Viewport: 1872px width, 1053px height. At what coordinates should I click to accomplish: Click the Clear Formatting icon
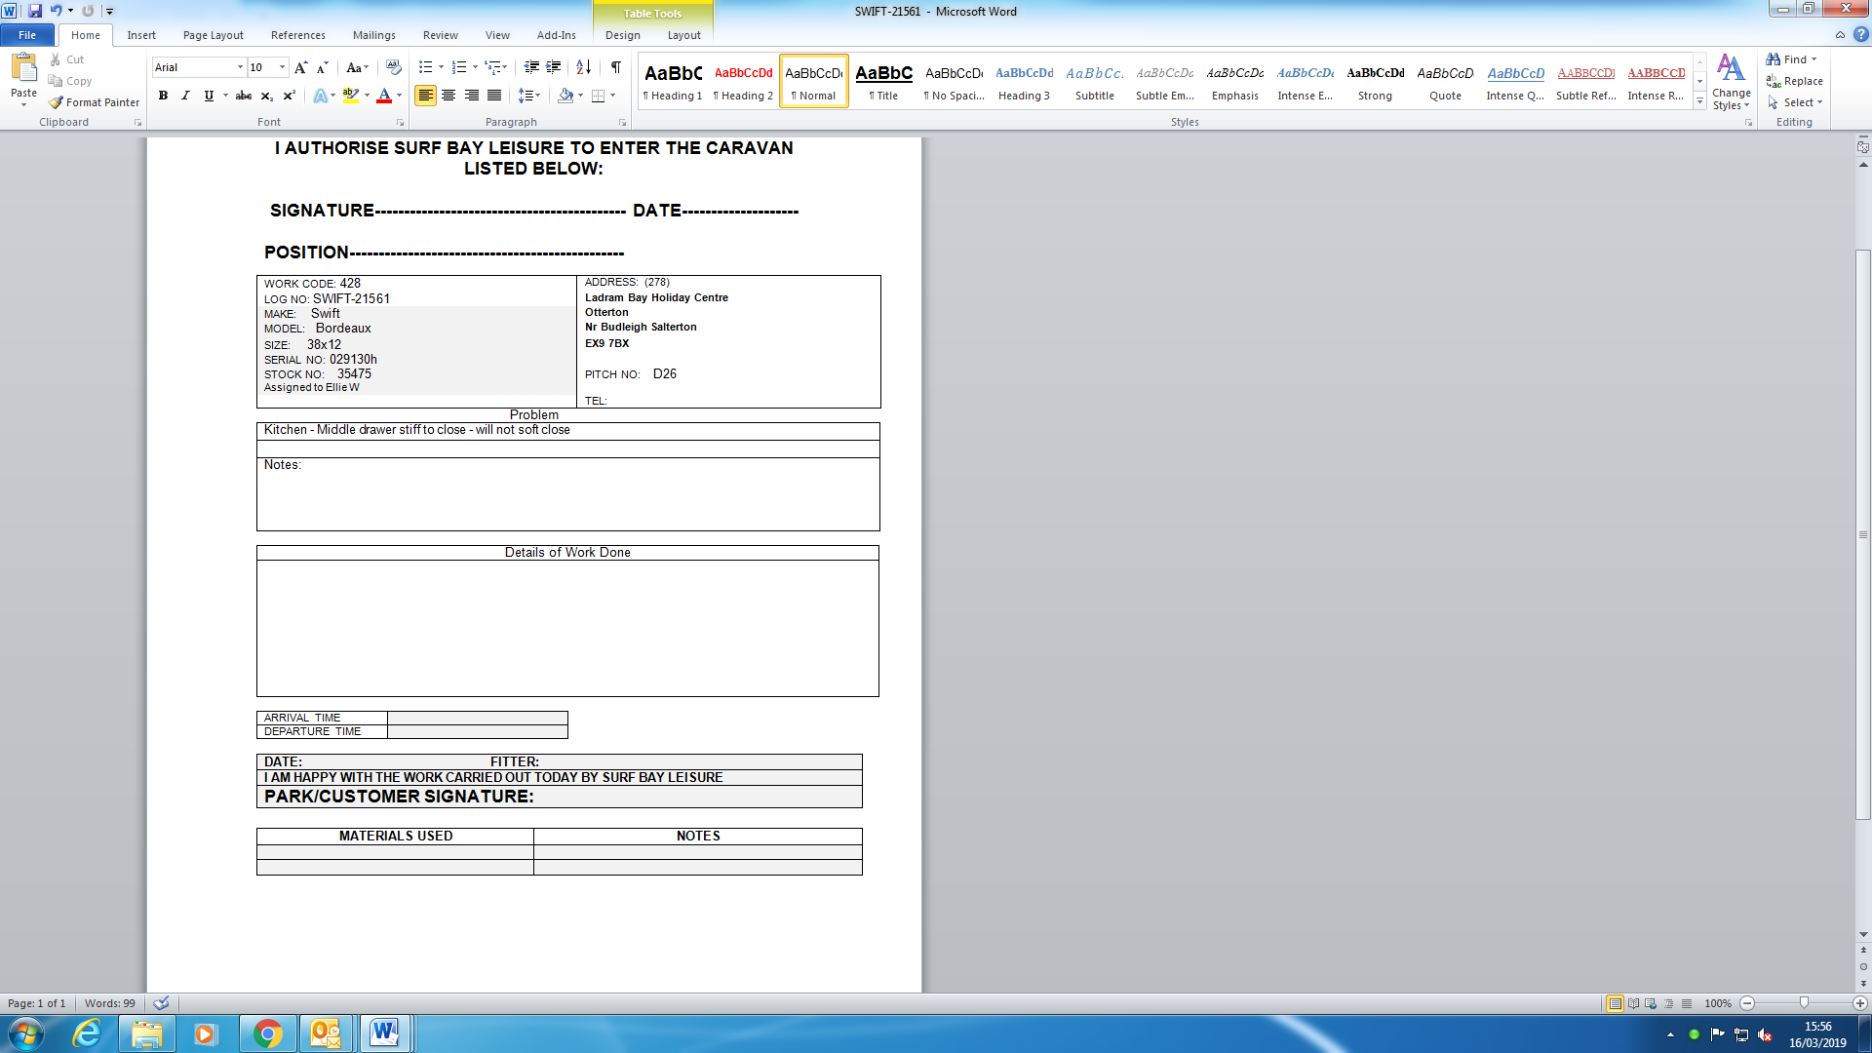pyautogui.click(x=394, y=67)
